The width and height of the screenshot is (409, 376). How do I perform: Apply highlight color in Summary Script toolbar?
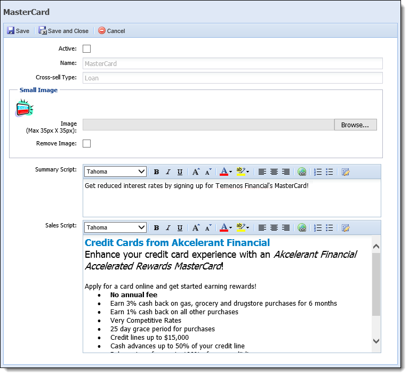click(x=240, y=171)
